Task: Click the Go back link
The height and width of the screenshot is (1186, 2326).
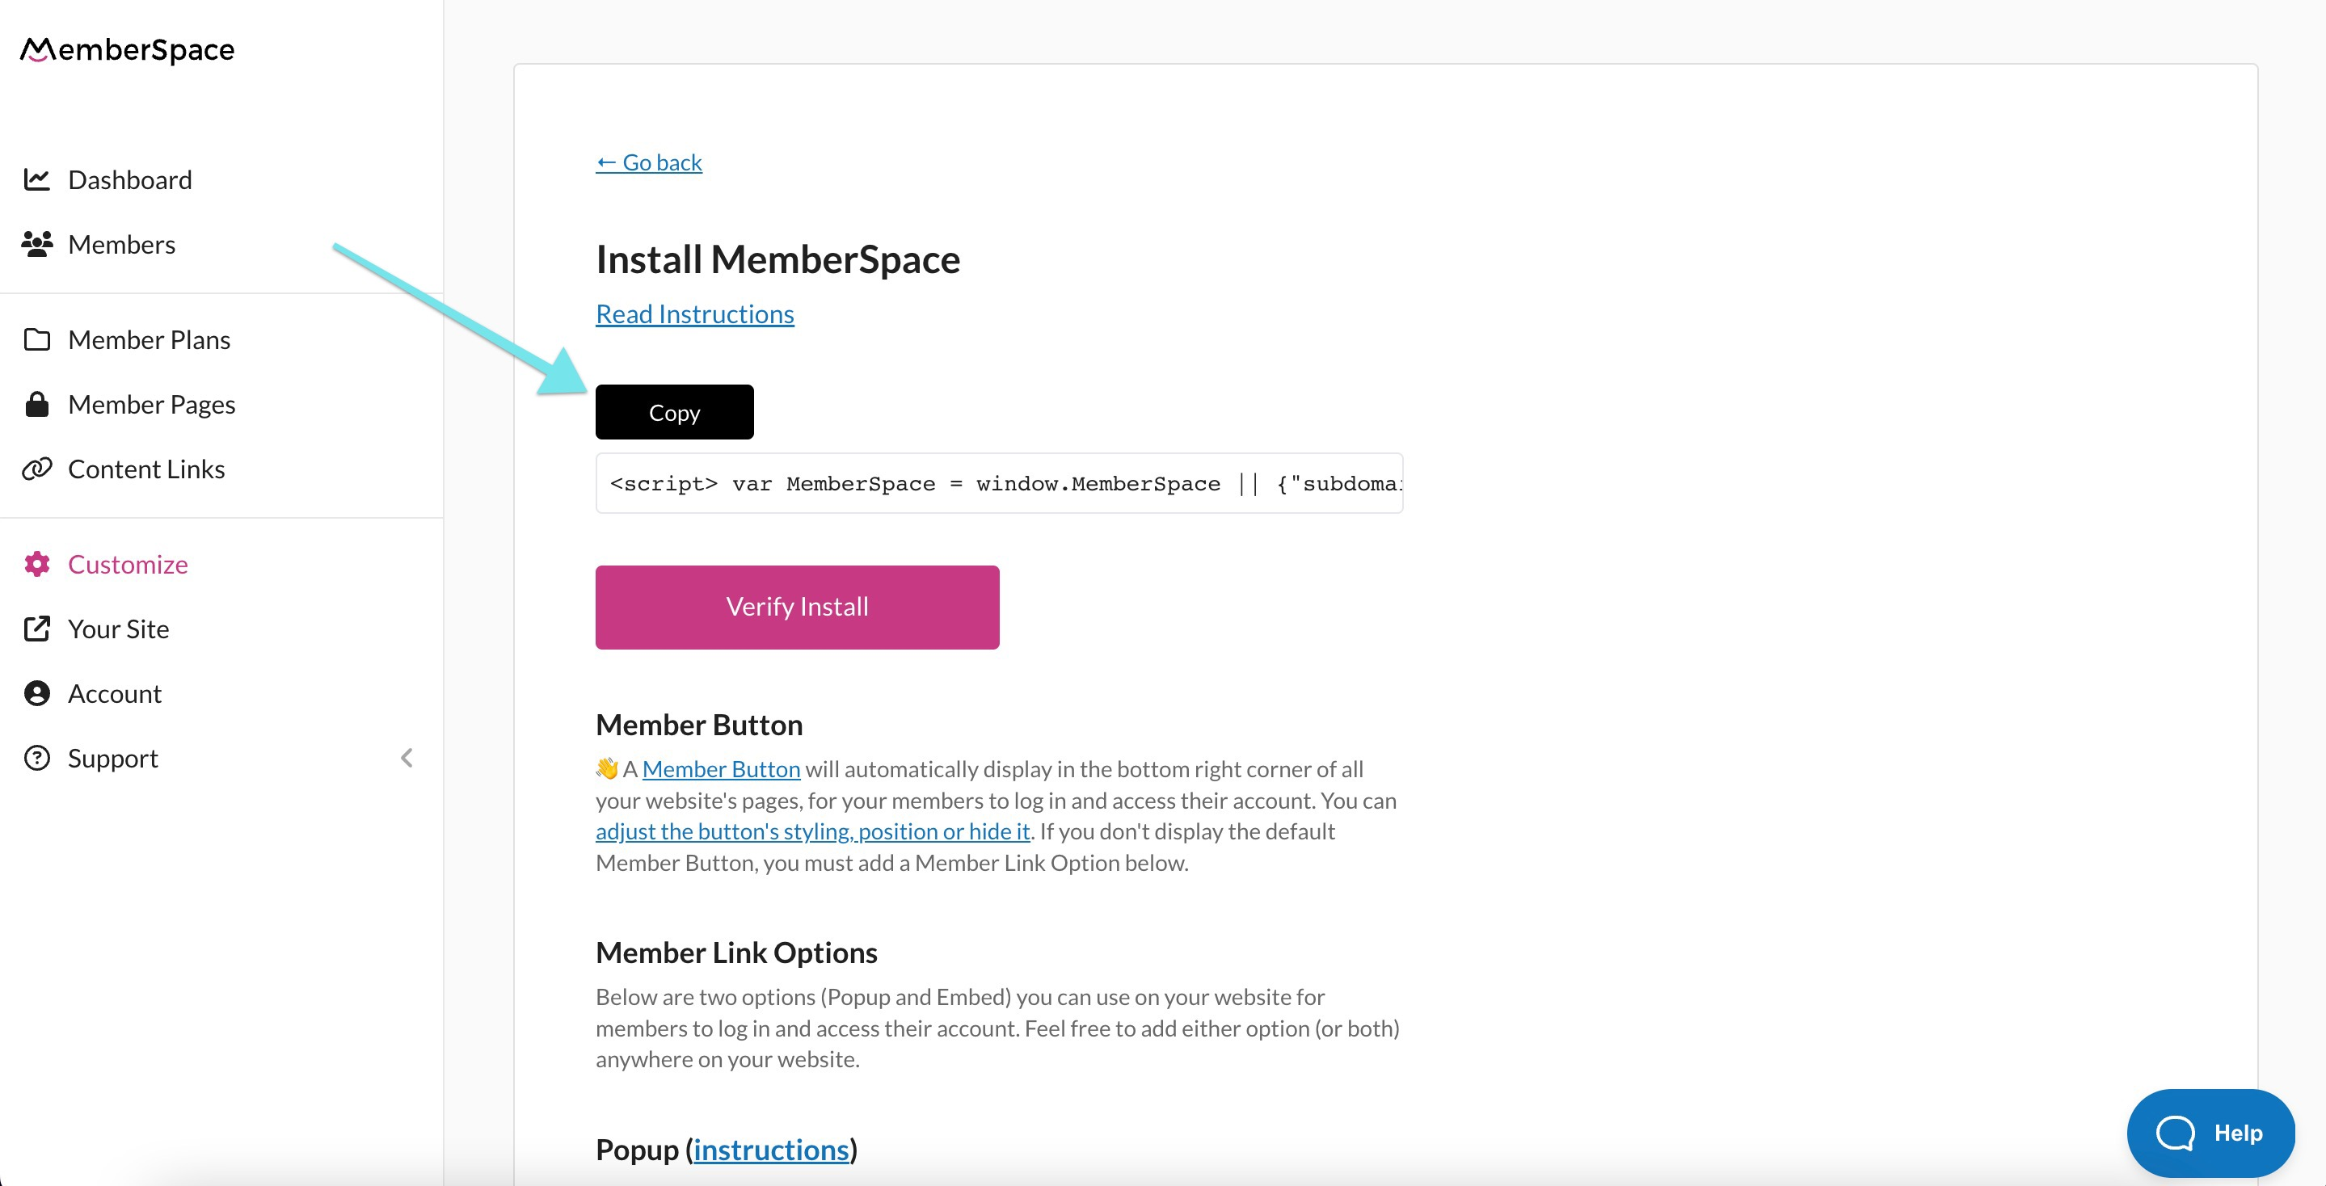Action: pos(648,162)
